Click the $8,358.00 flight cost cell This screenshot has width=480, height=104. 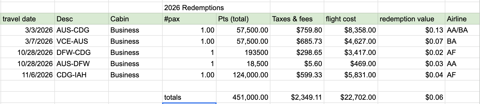pos(351,30)
